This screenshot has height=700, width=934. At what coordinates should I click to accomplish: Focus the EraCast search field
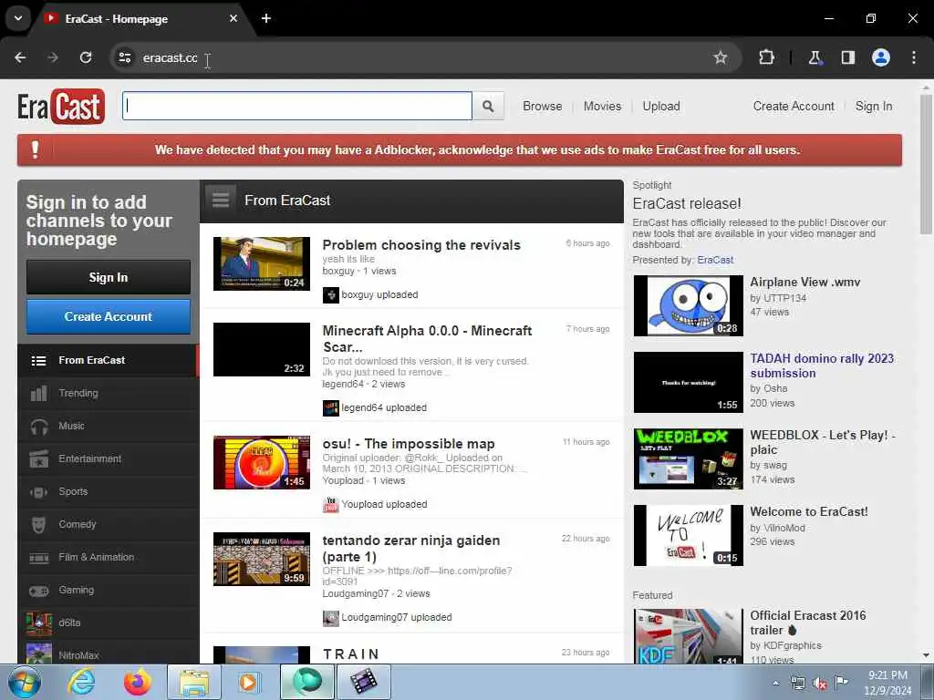tap(297, 106)
